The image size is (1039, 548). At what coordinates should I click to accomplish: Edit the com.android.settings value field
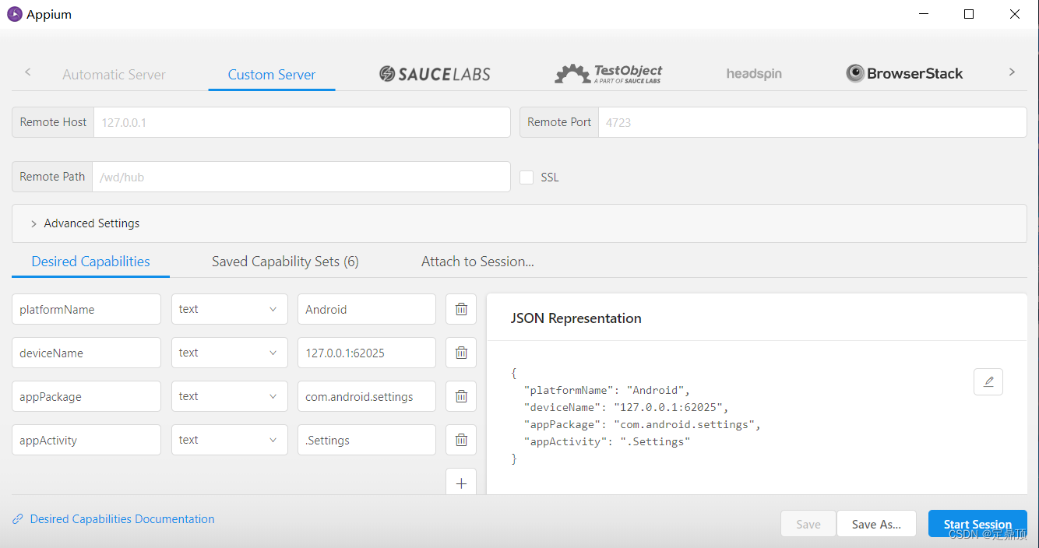tap(367, 396)
